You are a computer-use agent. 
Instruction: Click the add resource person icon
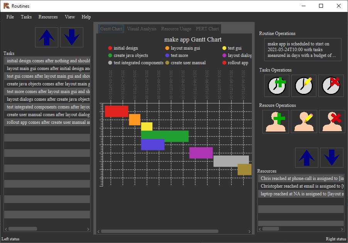(x=275, y=121)
